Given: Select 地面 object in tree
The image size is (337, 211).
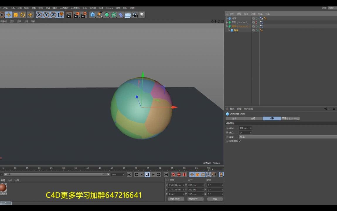Looking at the screenshot, I should (234, 18).
